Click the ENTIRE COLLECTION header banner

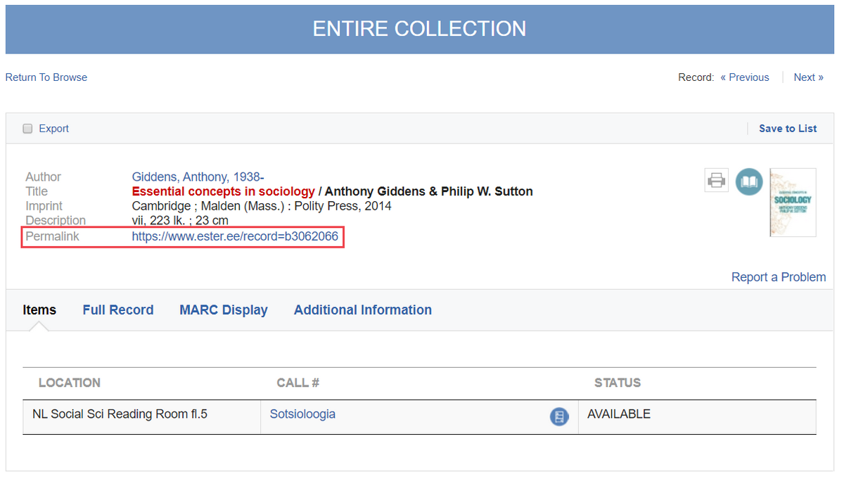(x=419, y=29)
